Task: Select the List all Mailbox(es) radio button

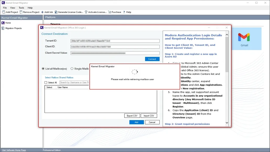Action: pos(43,69)
